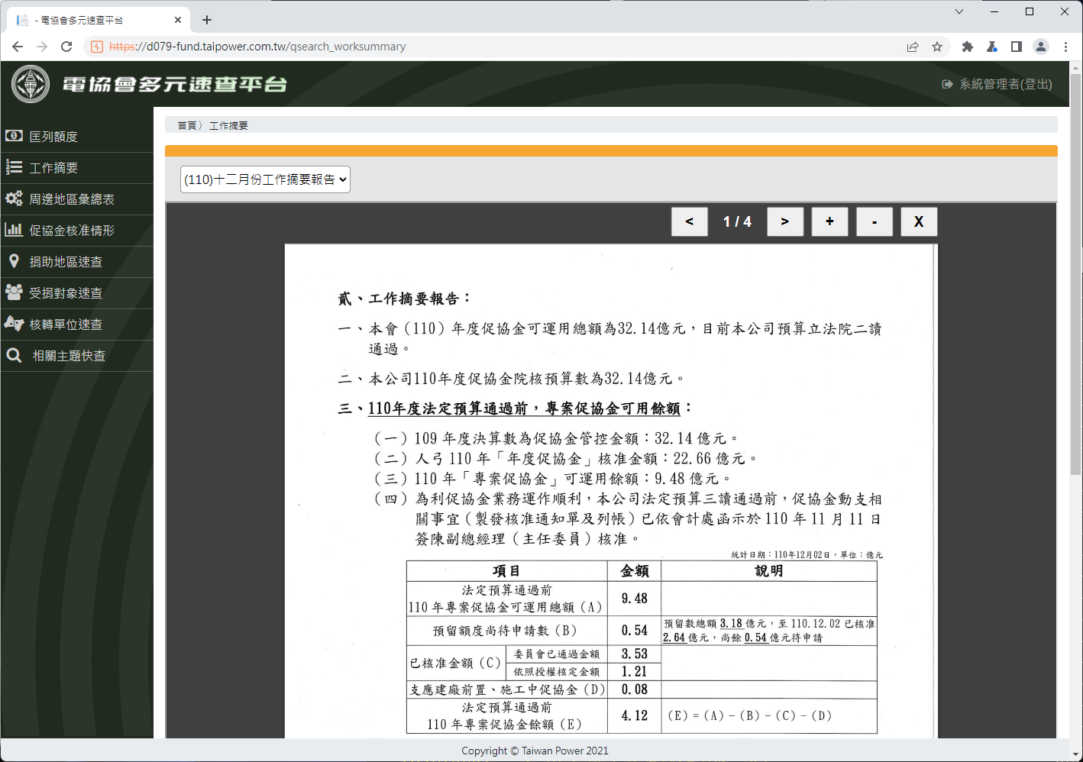Screen dimensions: 1083x762
Task: Click the Taipower logo emblem in header
Action: (31, 84)
